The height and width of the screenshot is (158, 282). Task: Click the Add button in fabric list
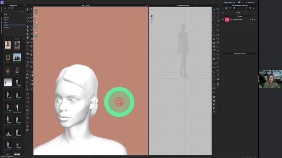pos(238,13)
